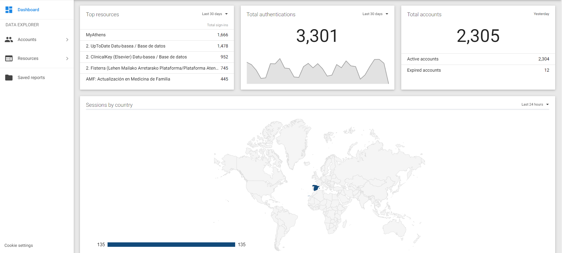
Task: Select AMF: Actualización en Medicina de Familia
Action: tap(157, 79)
